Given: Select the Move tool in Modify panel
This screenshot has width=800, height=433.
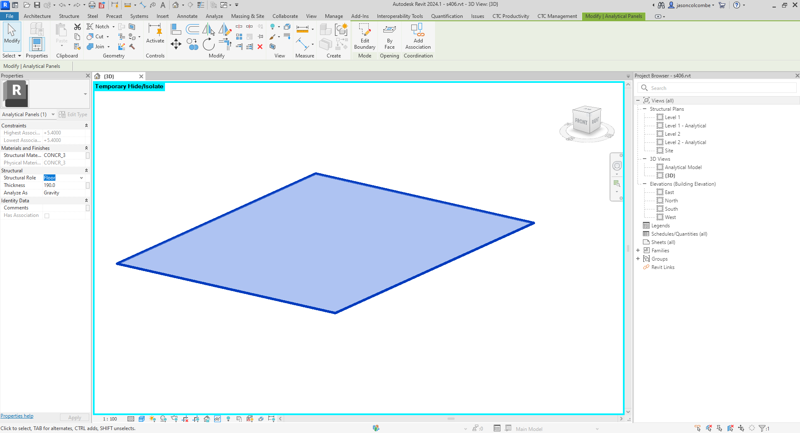Looking at the screenshot, I should click(x=176, y=44).
